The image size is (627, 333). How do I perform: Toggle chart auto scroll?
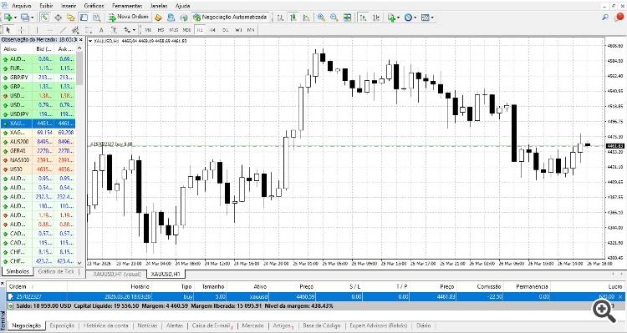363,18
